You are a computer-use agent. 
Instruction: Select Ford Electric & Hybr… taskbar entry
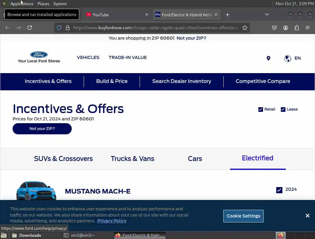point(140,235)
